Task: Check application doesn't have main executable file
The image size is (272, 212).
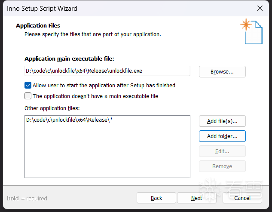Action: 28,96
